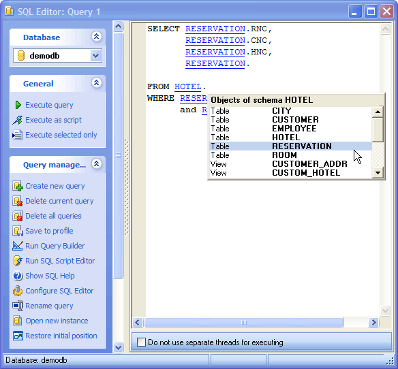
Task: Pick HOTEL table from the objects list
Action: coord(290,138)
